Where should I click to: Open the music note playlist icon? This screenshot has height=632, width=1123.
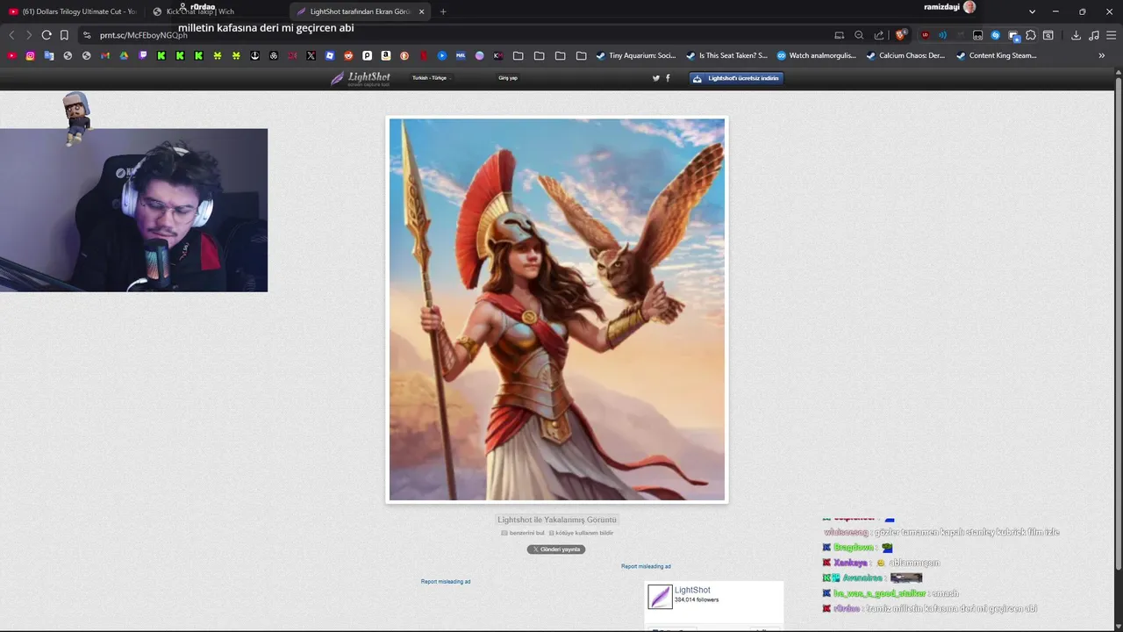pos(1093,35)
